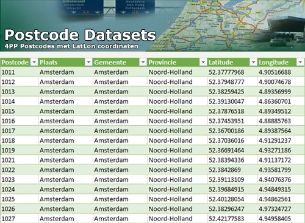The width and height of the screenshot is (305, 223).
Task: Select the Postcode header cell
Action: click(19, 62)
